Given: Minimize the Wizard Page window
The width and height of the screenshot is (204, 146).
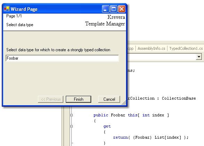Looking at the screenshot, I should (x=105, y=9).
